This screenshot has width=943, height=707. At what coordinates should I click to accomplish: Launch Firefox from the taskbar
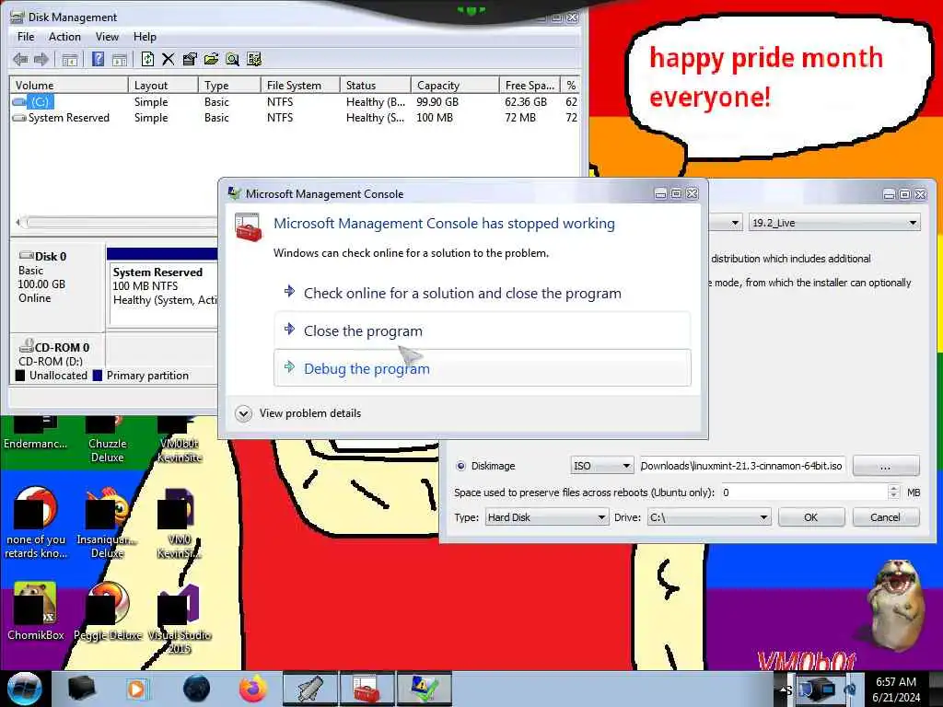click(x=253, y=689)
